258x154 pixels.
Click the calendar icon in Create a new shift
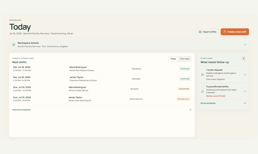tap(225, 32)
